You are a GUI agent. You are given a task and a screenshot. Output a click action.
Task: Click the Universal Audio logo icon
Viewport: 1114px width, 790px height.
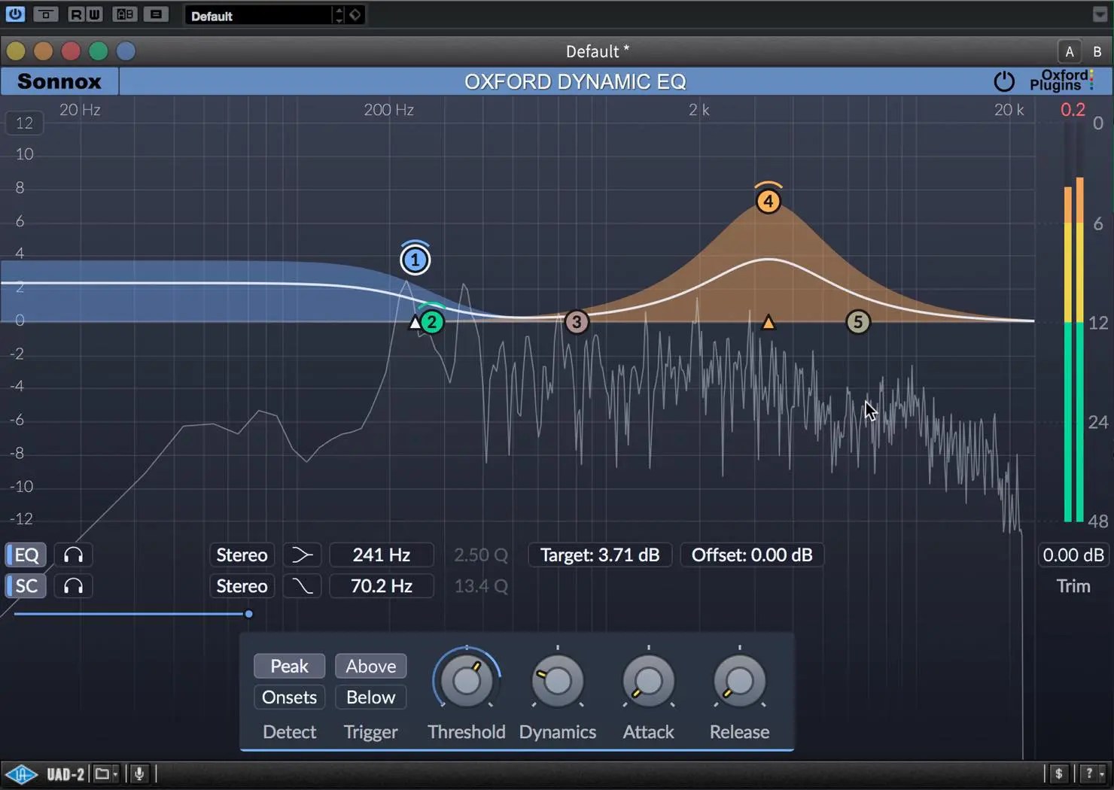[21, 774]
